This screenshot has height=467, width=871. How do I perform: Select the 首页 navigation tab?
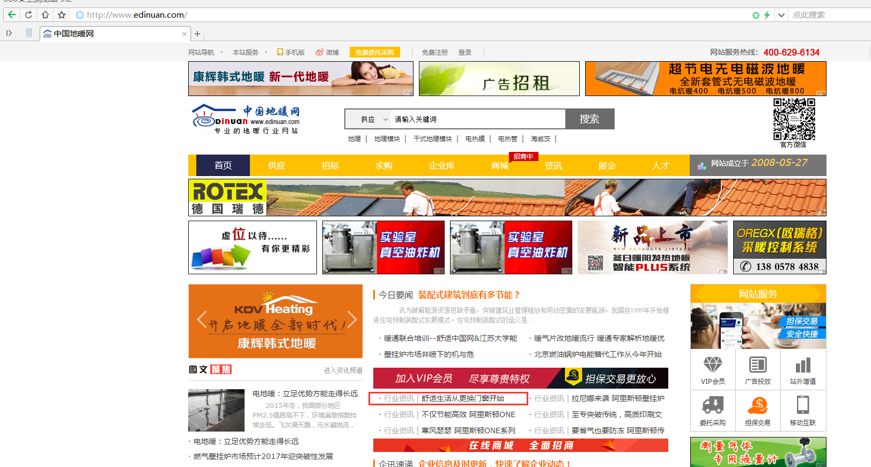(x=223, y=165)
